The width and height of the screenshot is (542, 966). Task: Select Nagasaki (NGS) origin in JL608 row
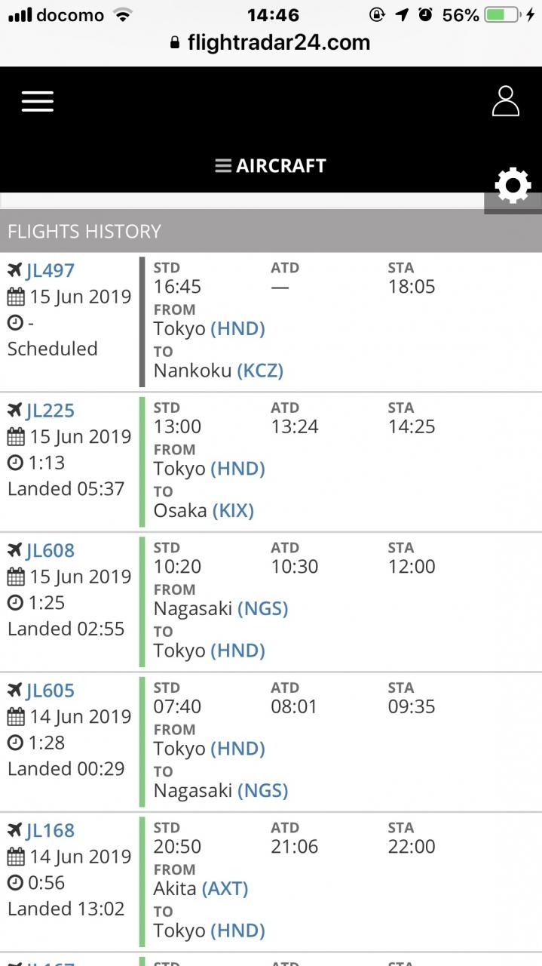click(221, 608)
